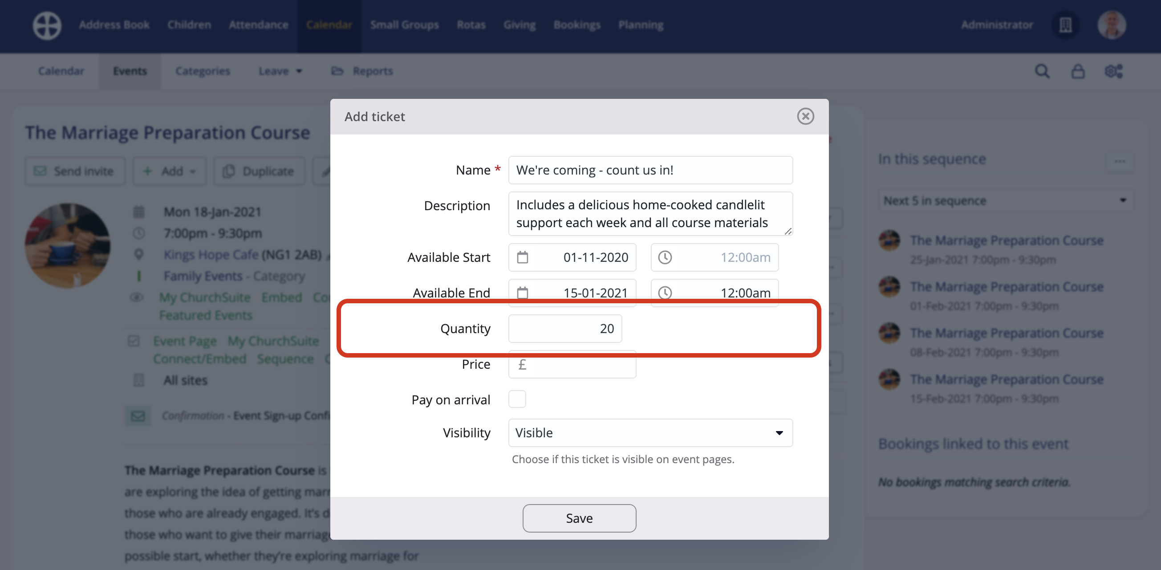Click the Save button in the Add ticket dialog

tap(579, 518)
